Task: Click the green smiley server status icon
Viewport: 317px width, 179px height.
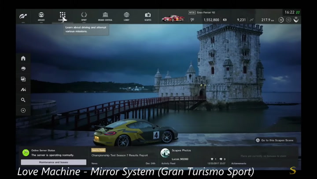Action: coord(26,153)
